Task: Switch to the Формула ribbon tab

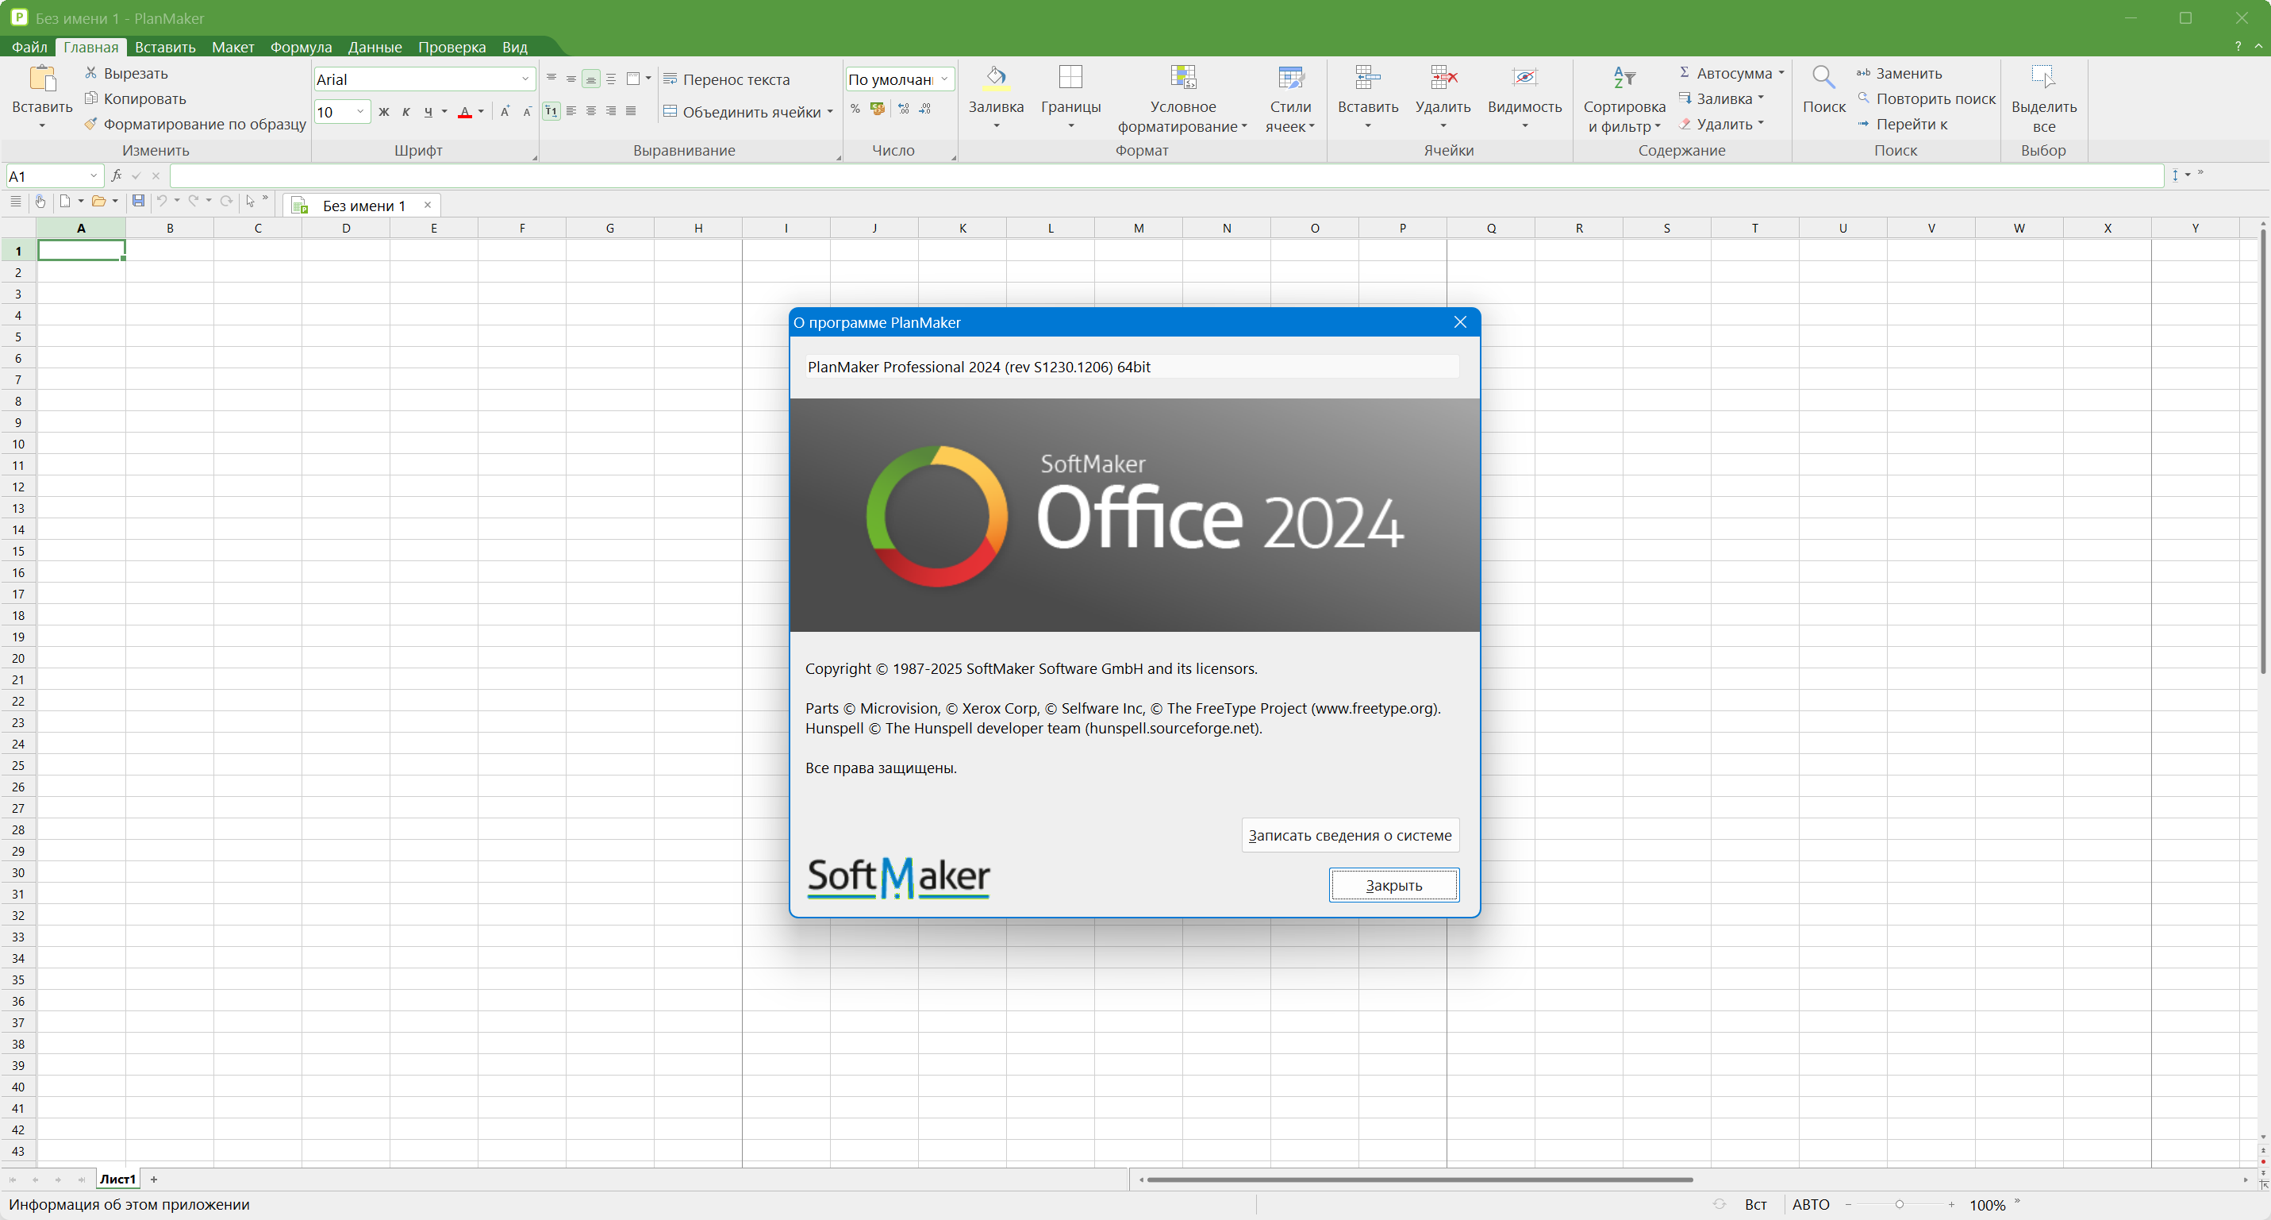Action: coord(301,48)
